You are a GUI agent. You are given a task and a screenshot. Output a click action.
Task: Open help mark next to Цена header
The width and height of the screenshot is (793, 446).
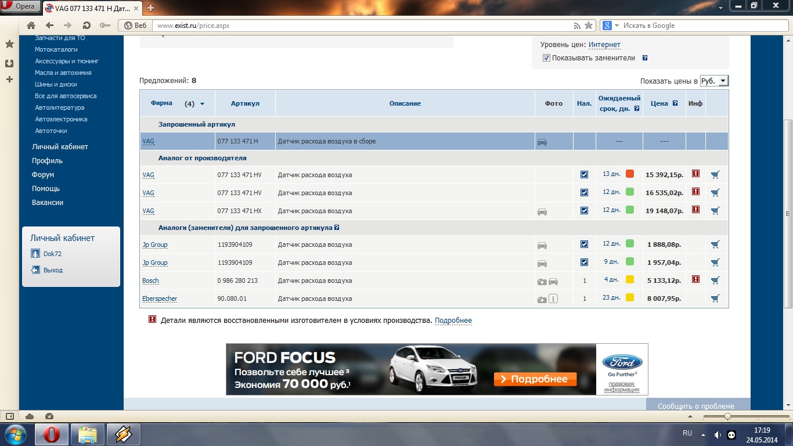[675, 103]
